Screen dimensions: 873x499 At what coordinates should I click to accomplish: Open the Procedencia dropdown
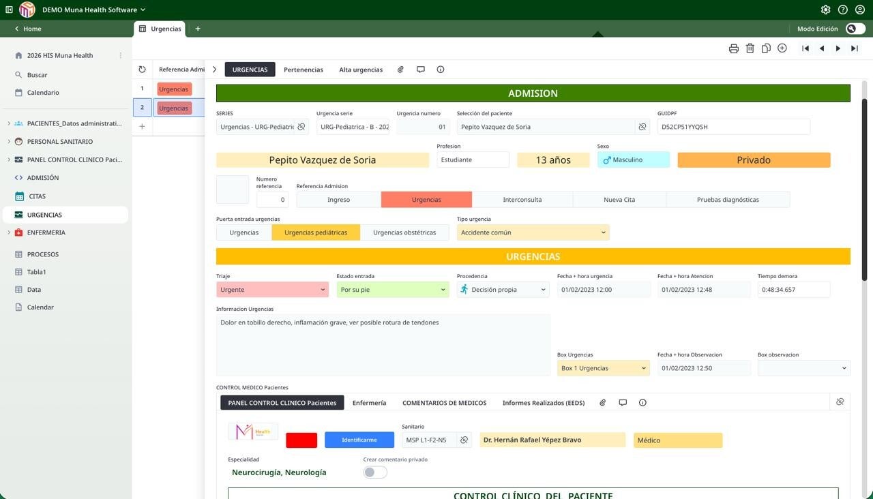point(503,290)
